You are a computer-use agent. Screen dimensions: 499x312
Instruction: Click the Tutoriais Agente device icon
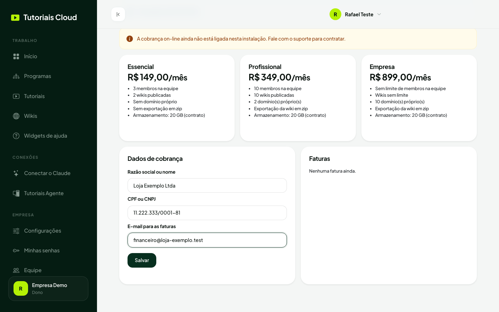coord(16,193)
